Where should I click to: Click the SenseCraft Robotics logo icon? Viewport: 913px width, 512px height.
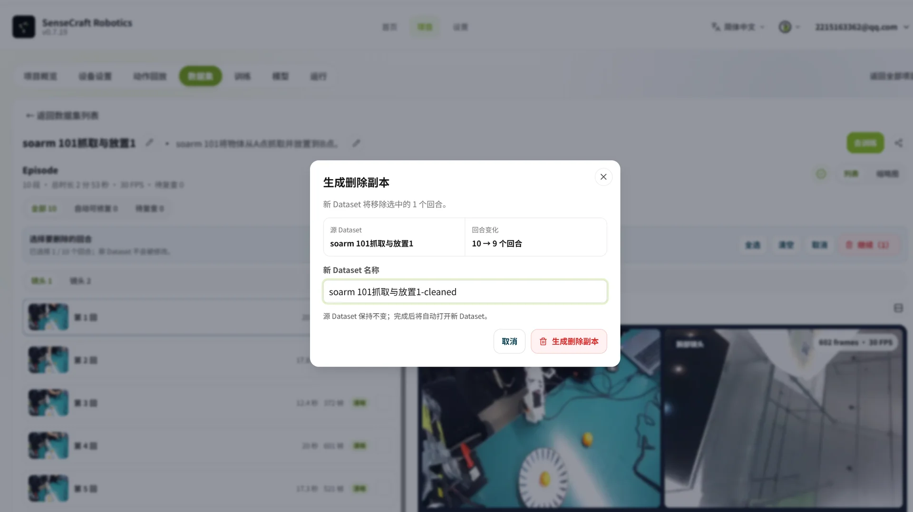24,27
